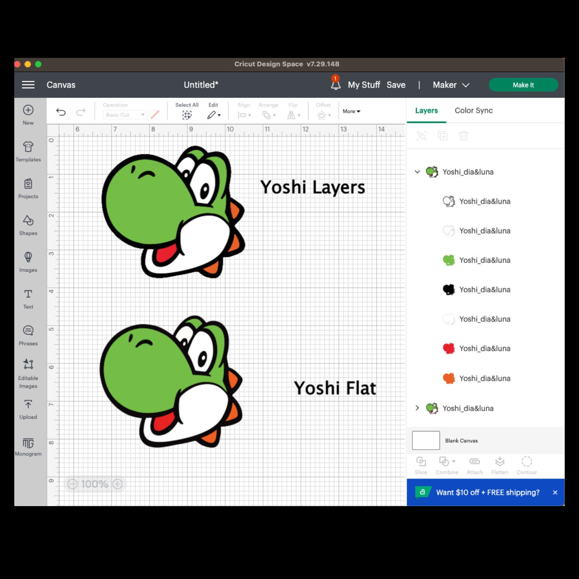579x579 pixels.
Task: Open the Align dropdown
Action: (x=244, y=115)
